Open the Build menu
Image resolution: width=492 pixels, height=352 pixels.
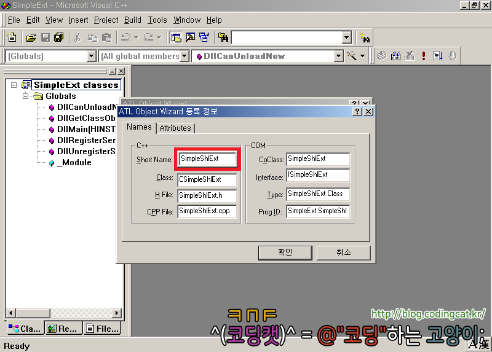tap(132, 20)
